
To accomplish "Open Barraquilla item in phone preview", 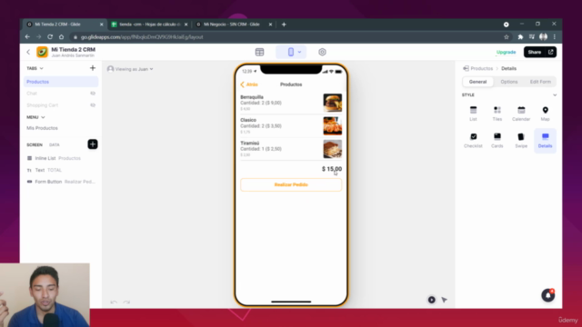I will click(x=291, y=103).
